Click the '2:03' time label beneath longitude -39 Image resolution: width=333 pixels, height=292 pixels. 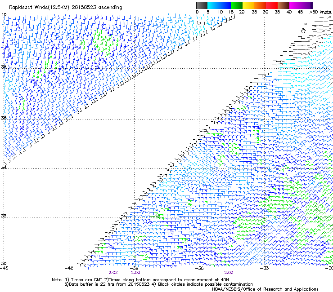pos(136,273)
